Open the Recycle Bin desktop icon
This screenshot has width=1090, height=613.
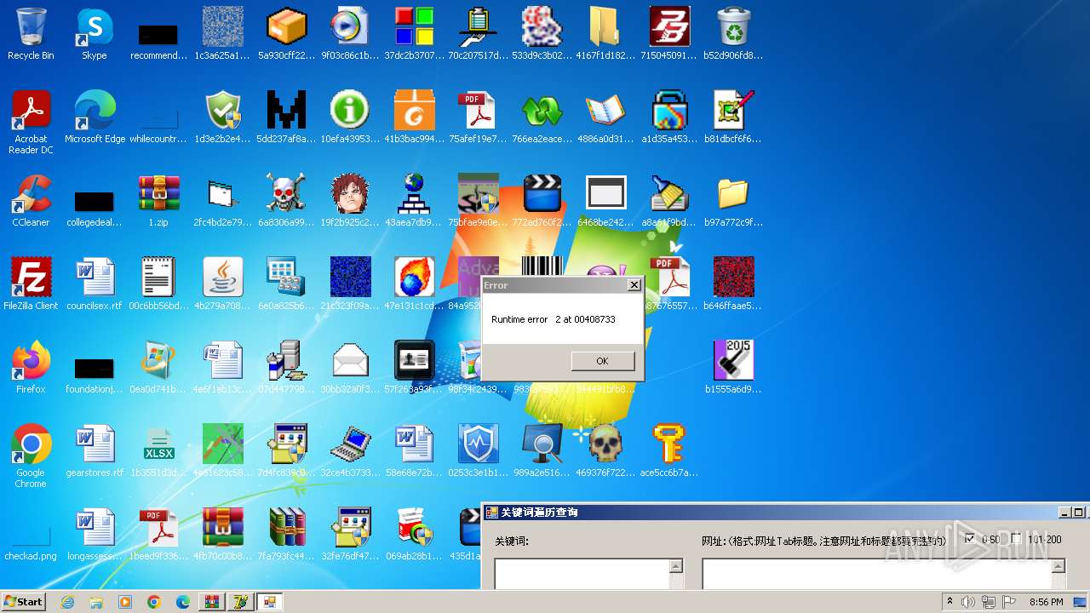tap(31, 34)
